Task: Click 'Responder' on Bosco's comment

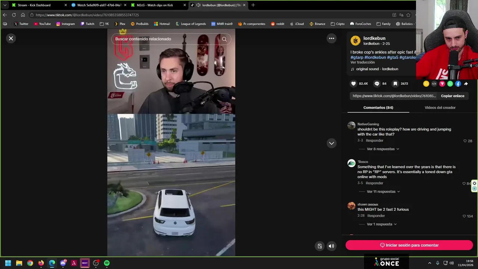Action: coord(375,183)
